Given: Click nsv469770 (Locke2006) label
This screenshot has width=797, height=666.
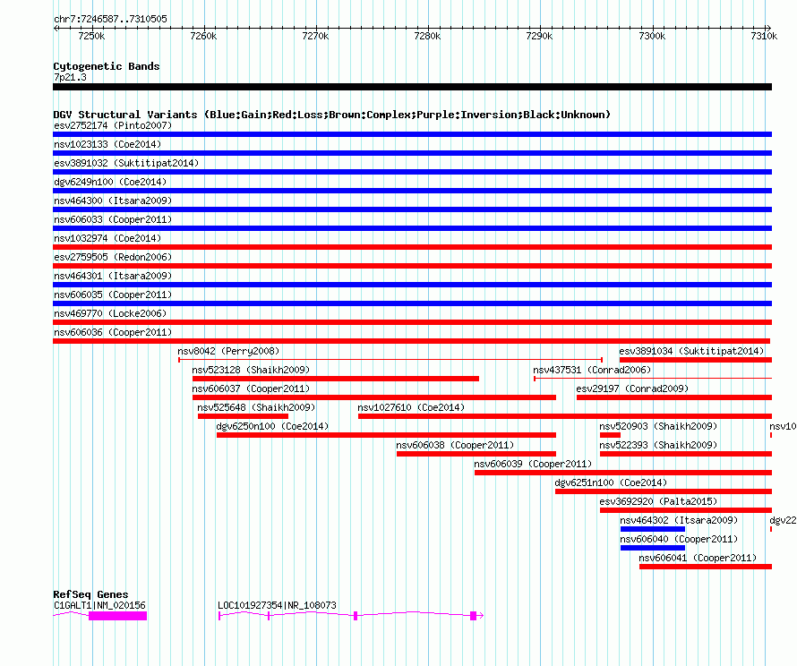Looking at the screenshot, I should 110,313.
